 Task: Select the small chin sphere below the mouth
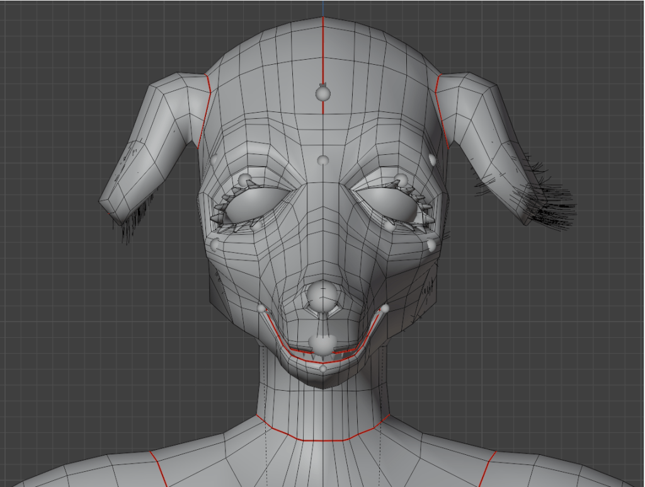click(323, 369)
